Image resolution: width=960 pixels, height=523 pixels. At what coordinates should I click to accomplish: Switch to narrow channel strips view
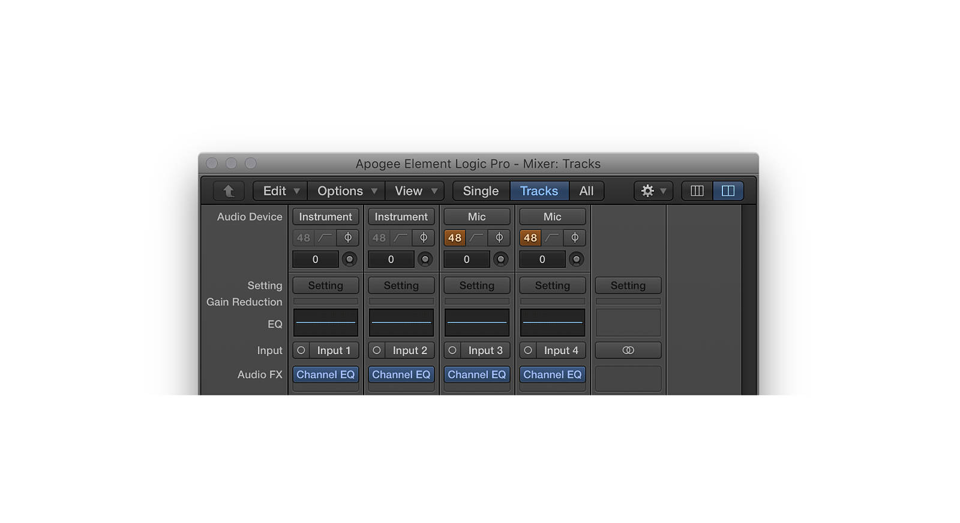click(697, 191)
